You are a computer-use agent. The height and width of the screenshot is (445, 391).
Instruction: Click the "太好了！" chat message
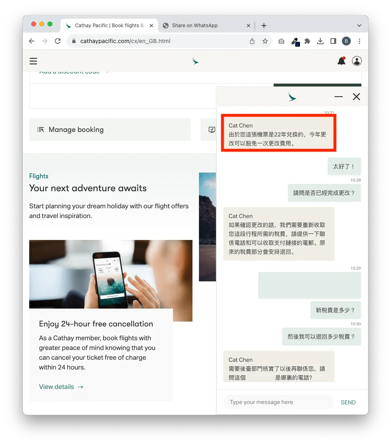344,166
